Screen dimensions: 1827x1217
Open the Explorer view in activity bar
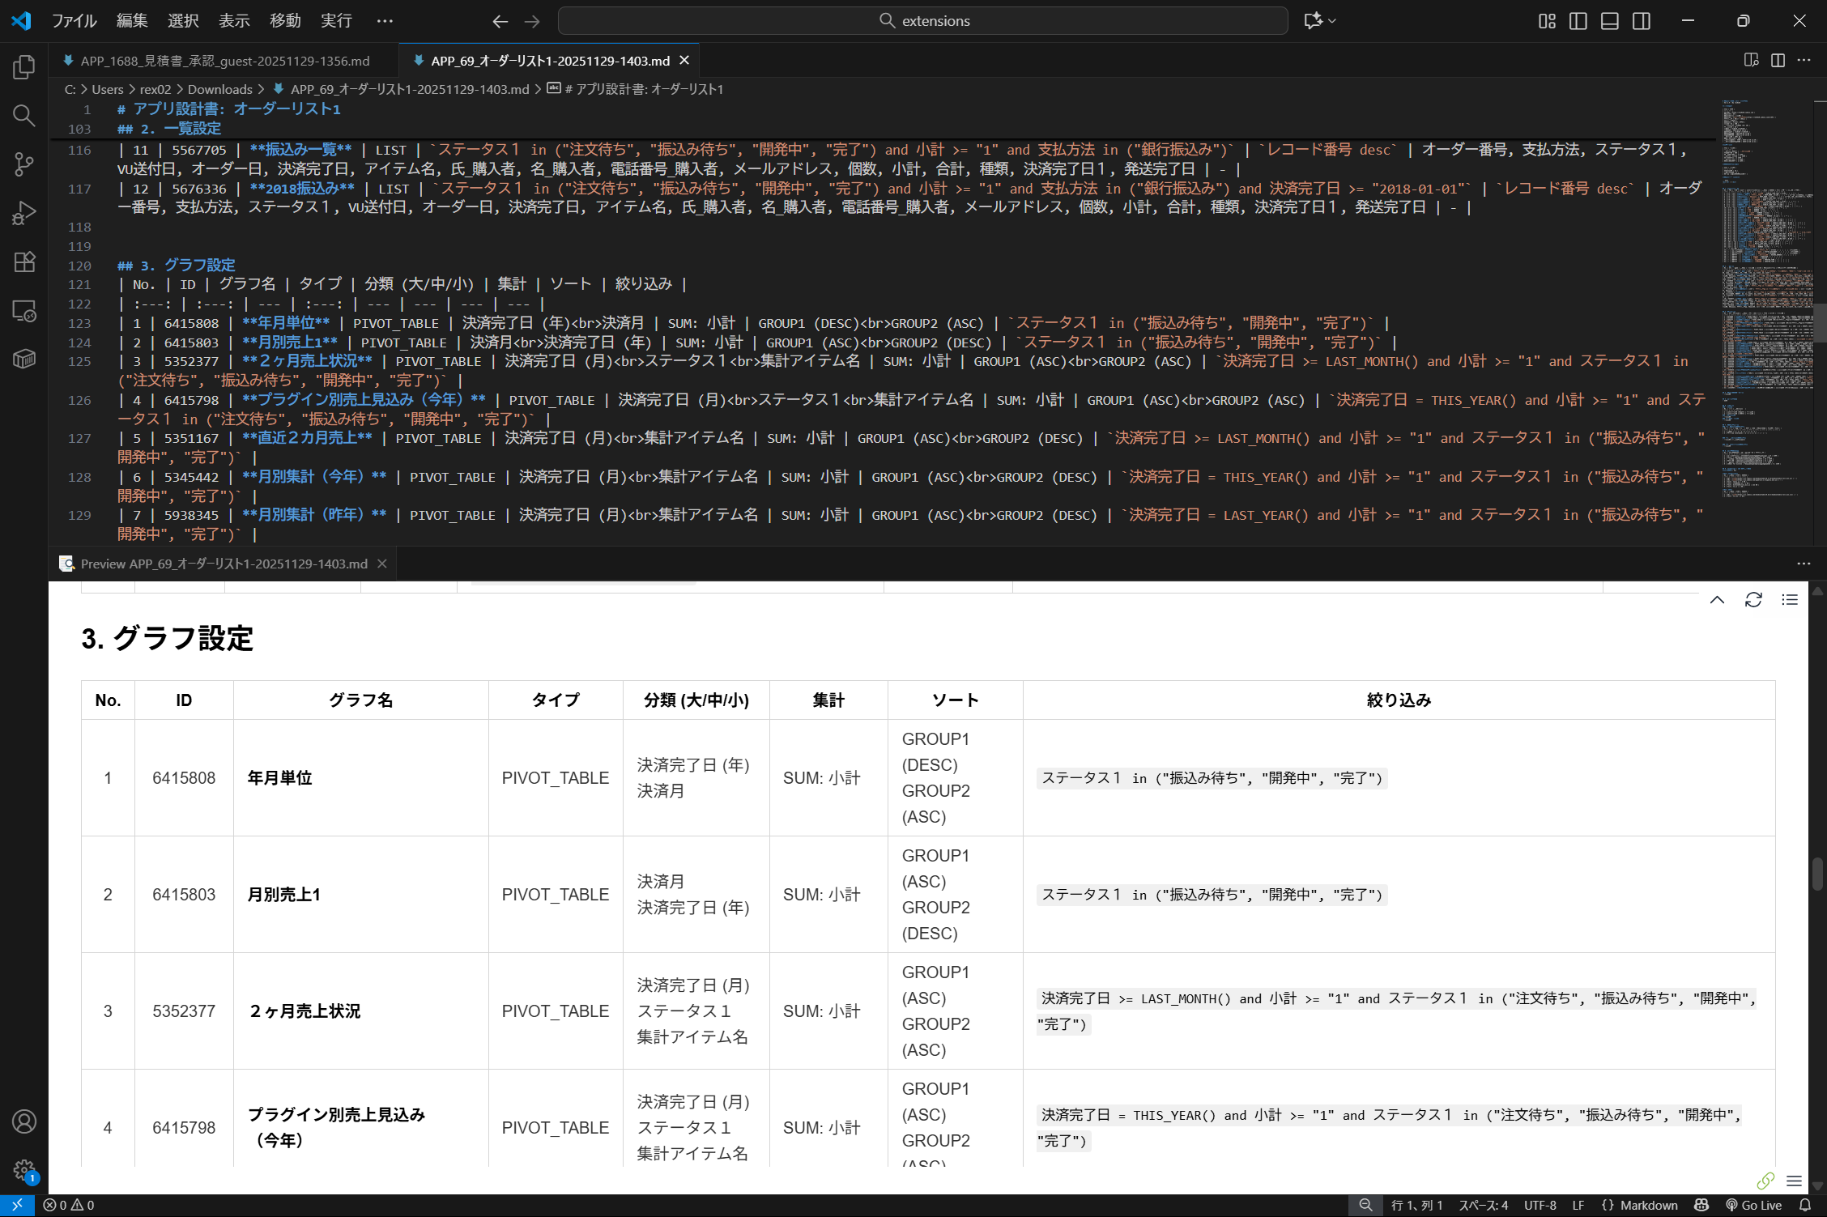coord(24,67)
